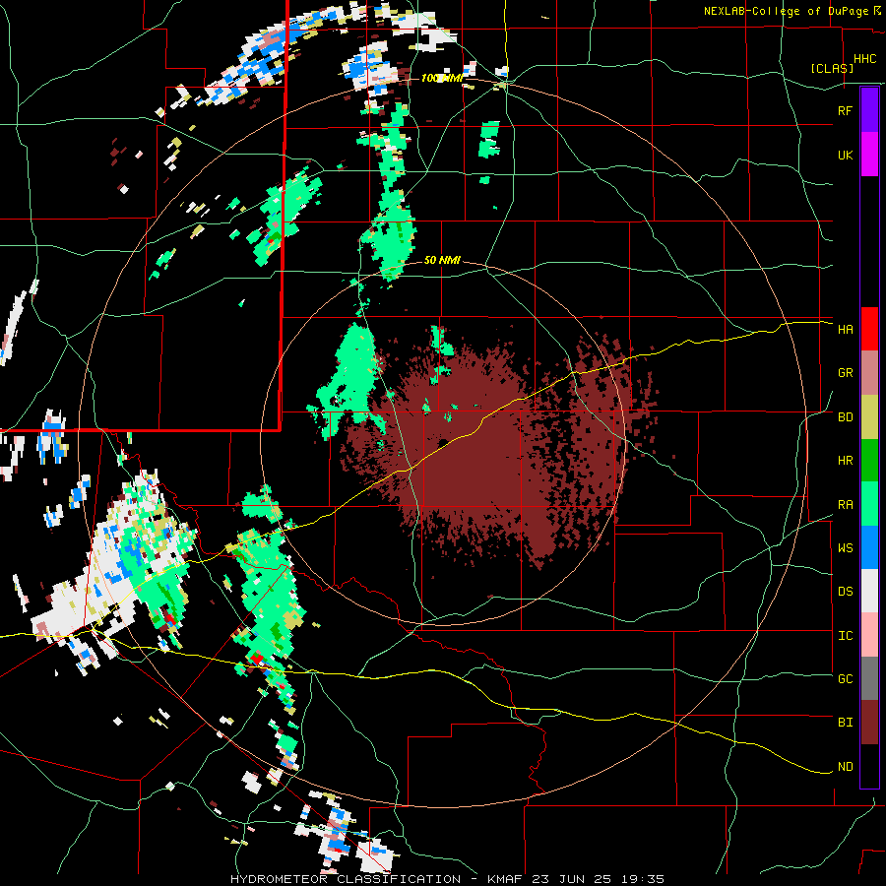Click the UK legend label
Viewport: 886px width, 886px height.
(845, 155)
